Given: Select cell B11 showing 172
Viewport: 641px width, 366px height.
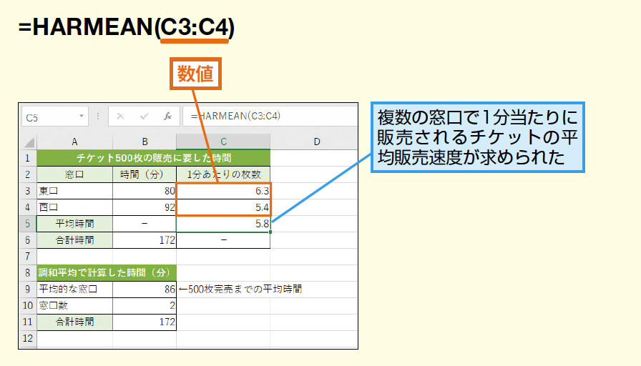Looking at the screenshot, I should (145, 322).
